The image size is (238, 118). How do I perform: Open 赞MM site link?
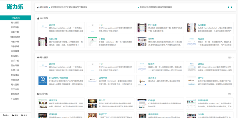[x=151, y=39]
